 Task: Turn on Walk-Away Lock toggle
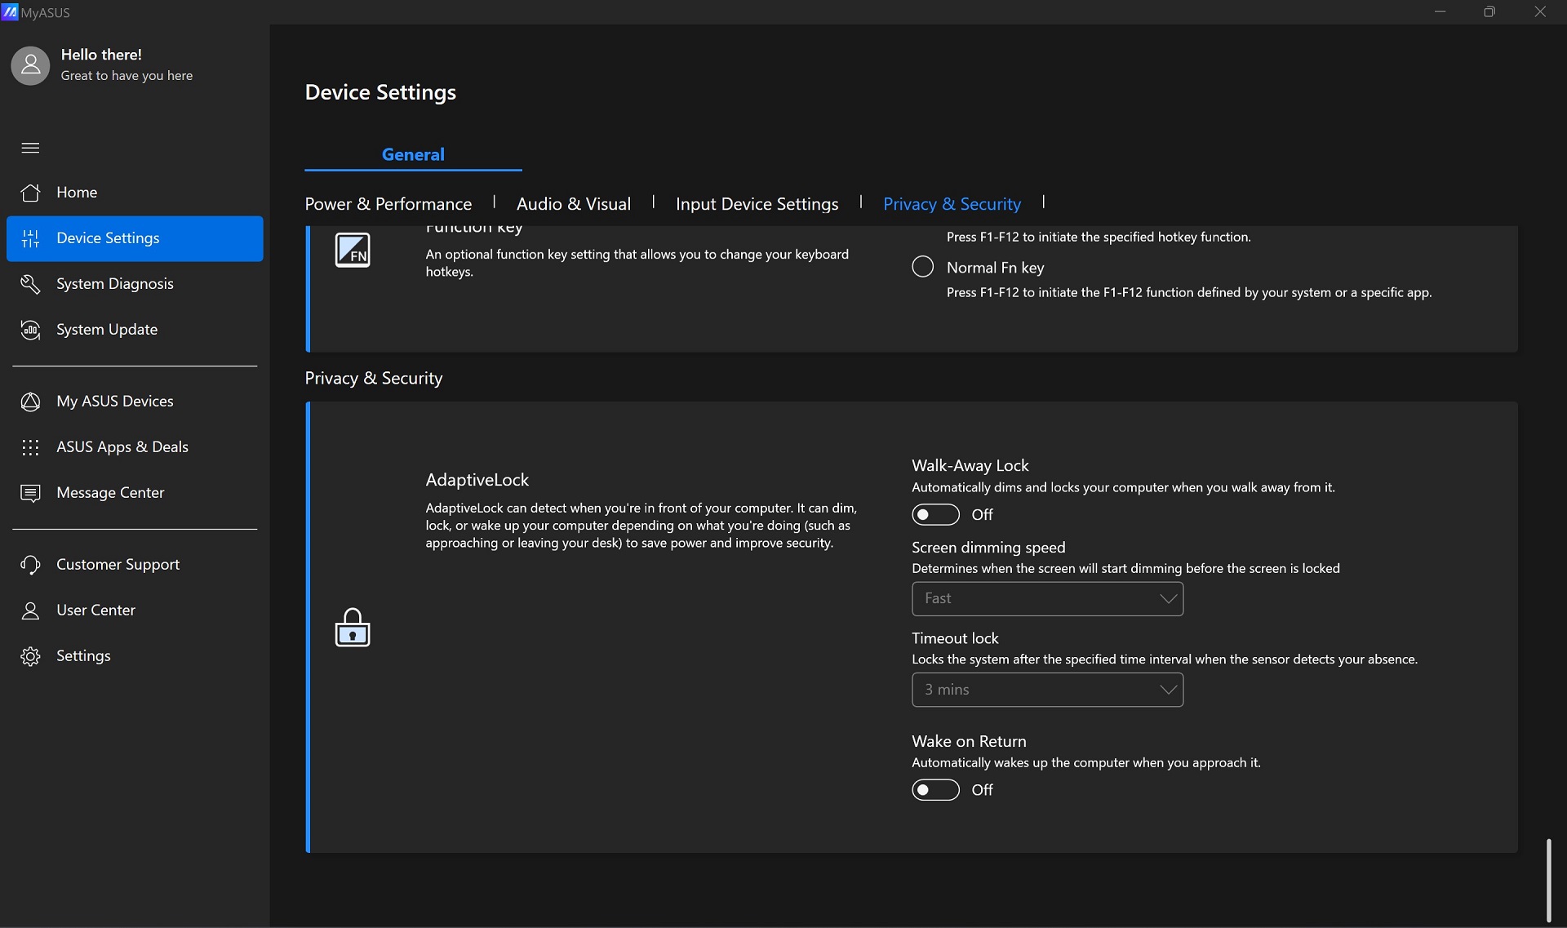(935, 515)
